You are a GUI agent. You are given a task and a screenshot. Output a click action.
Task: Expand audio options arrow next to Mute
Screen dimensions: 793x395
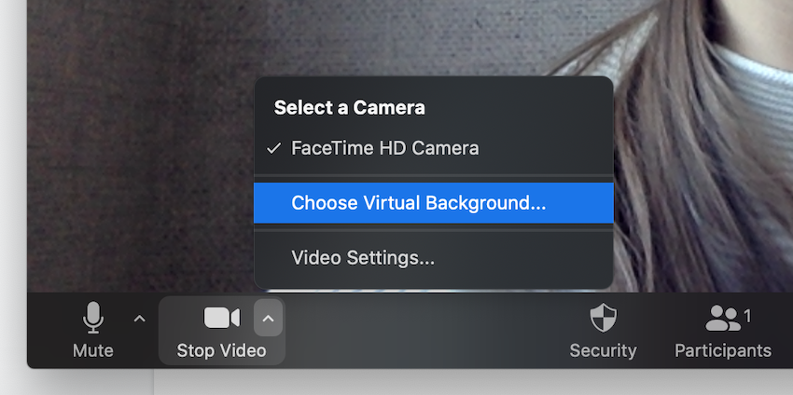click(x=140, y=319)
